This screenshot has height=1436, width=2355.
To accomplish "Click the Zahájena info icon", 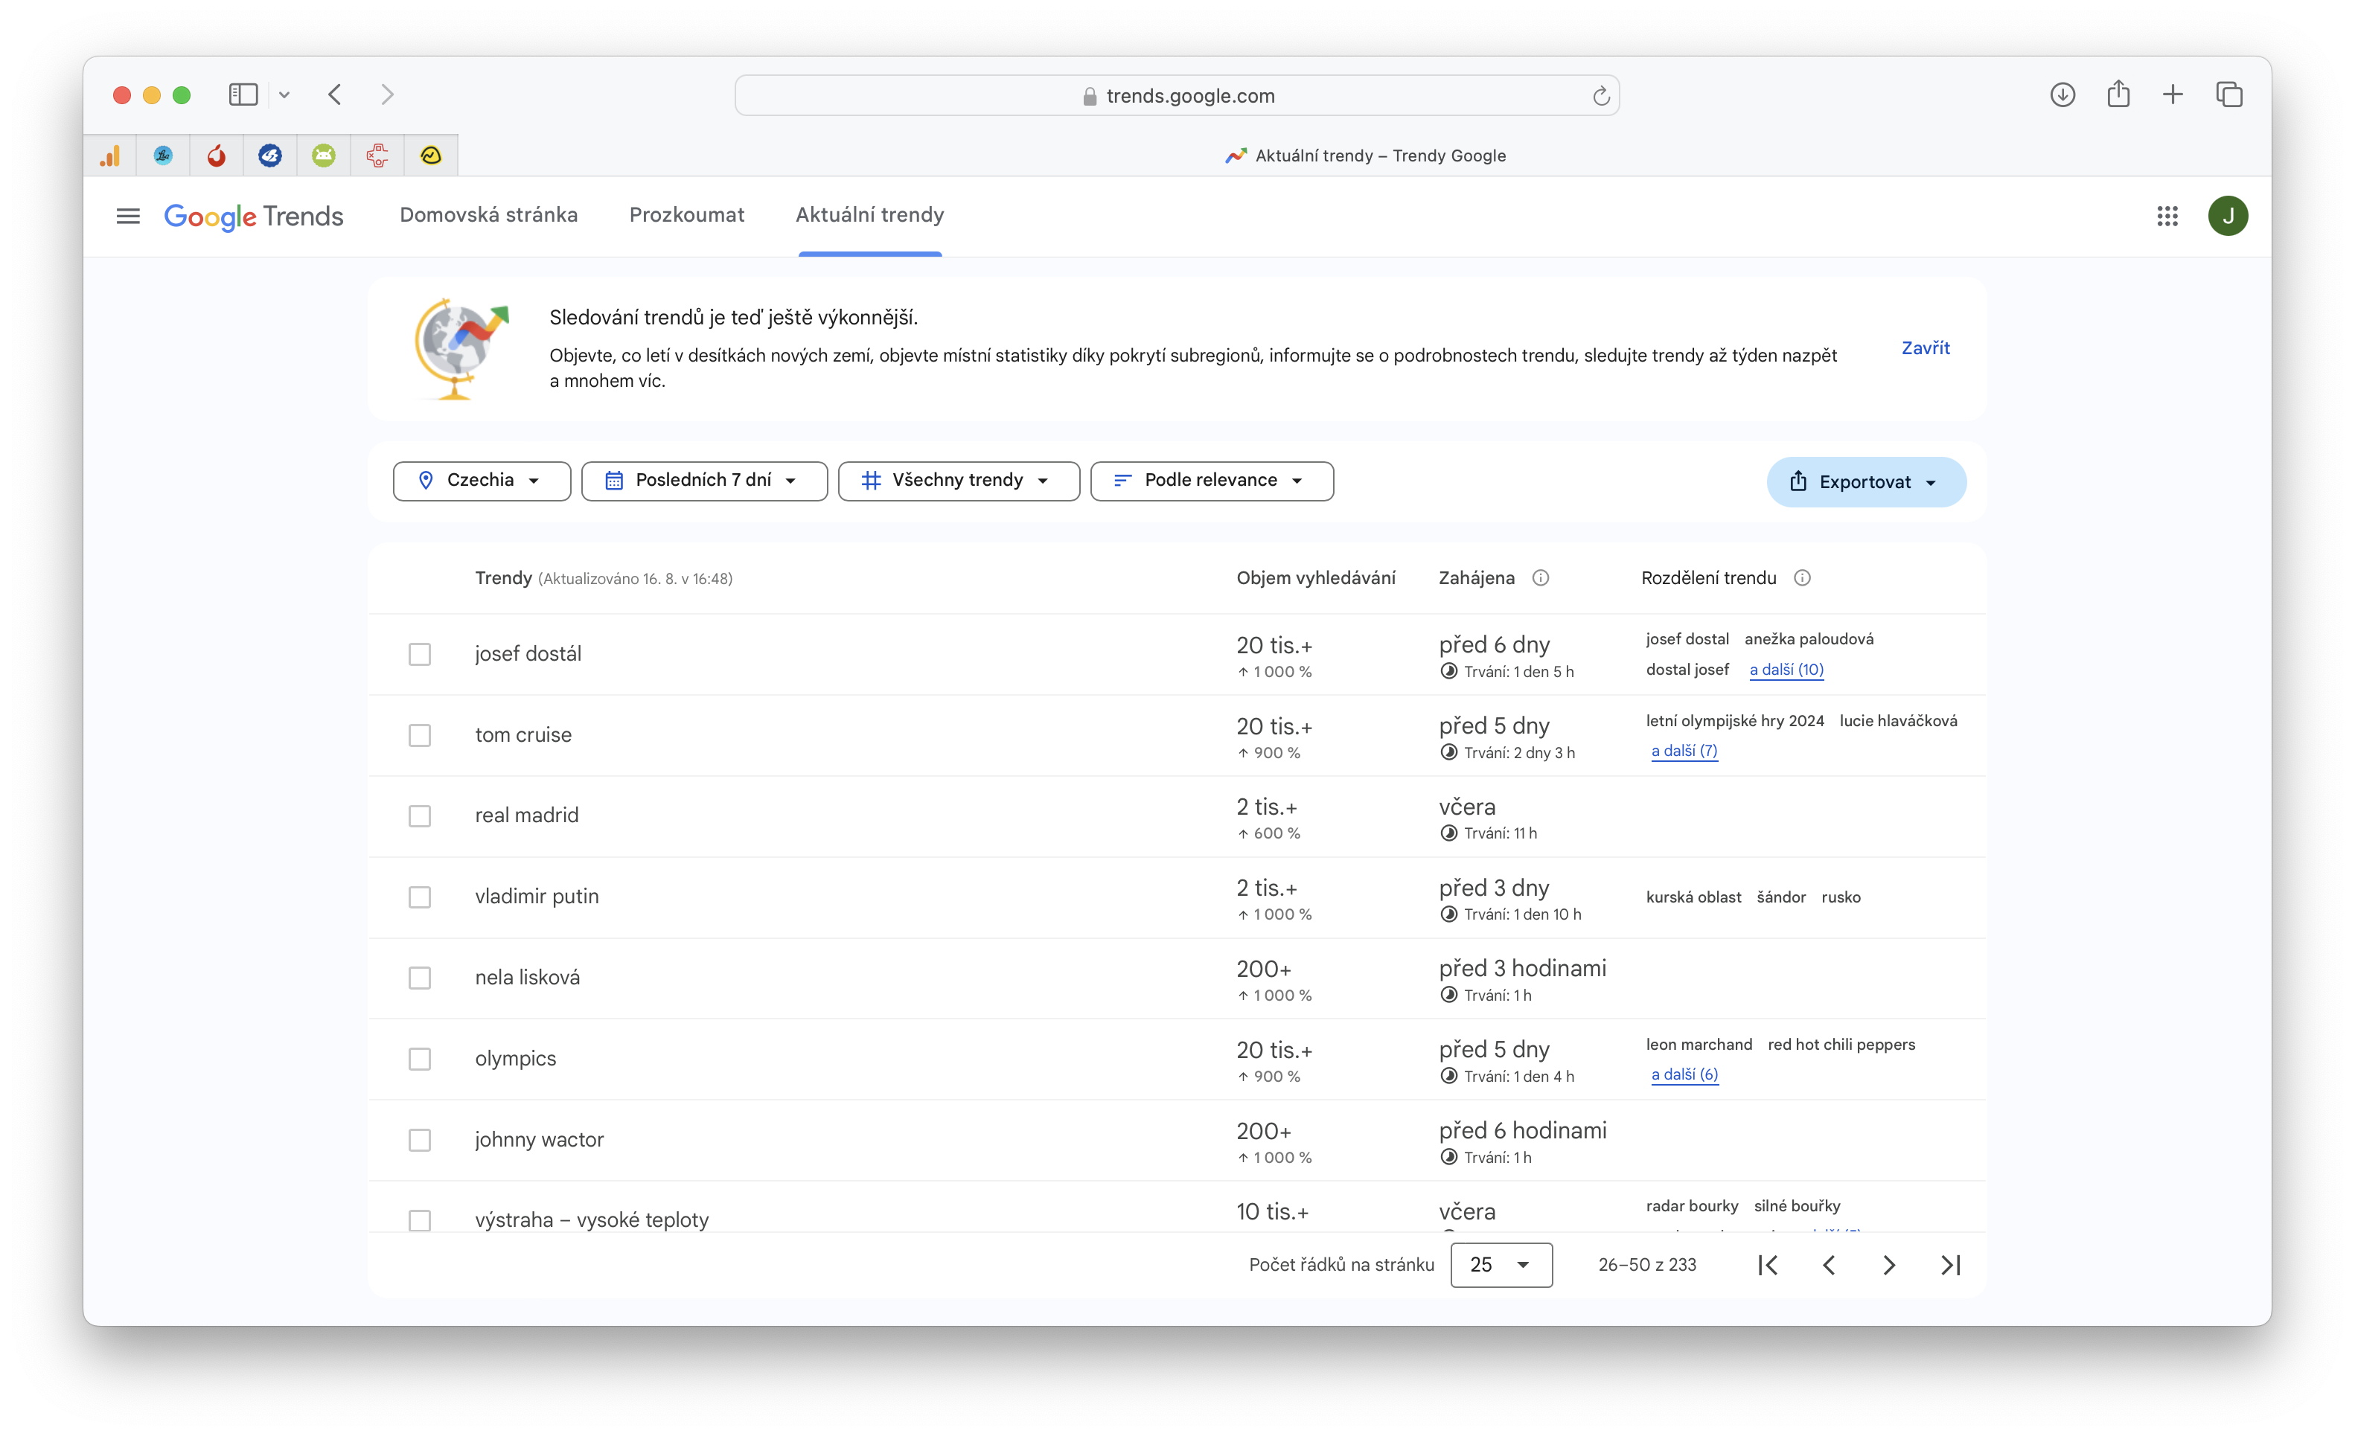I will click(x=1541, y=578).
